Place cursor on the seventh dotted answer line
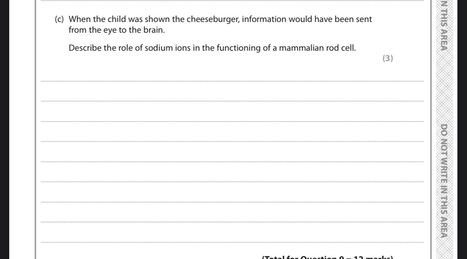 pyautogui.click(x=232, y=202)
